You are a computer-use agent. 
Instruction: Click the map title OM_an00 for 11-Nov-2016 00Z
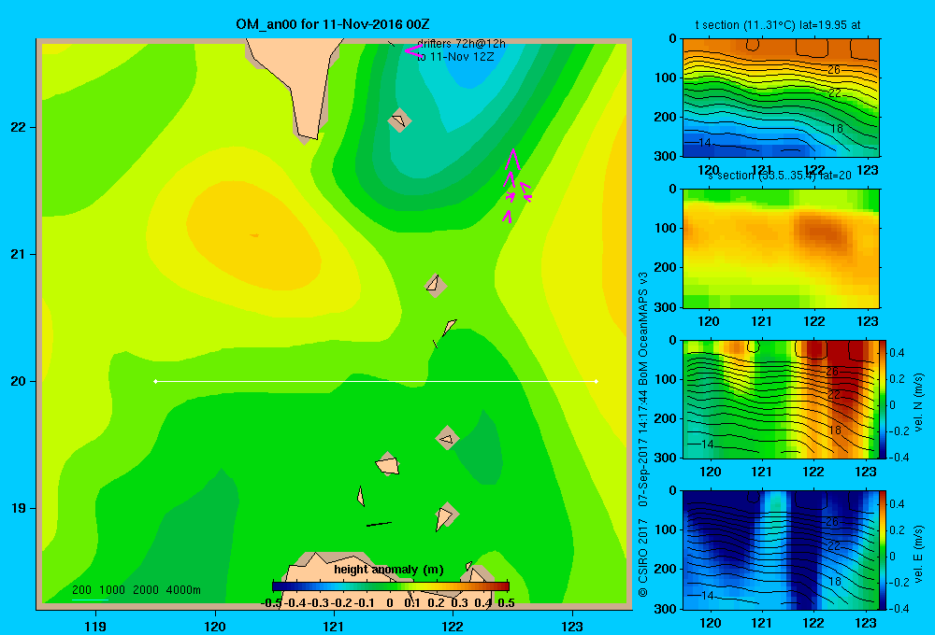point(333,24)
